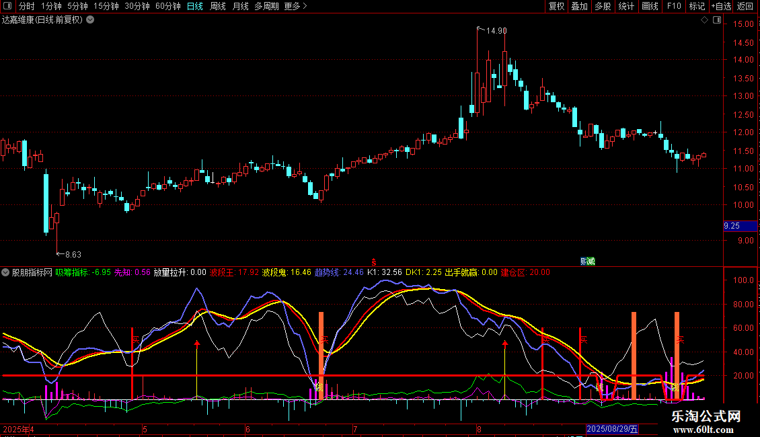Select the 5分钟 period tab
This screenshot has height=437, width=760.
pos(77,6)
